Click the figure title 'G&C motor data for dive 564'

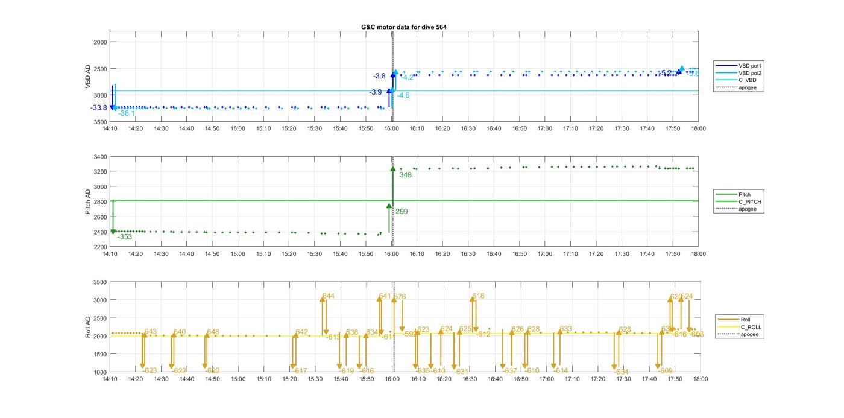click(x=403, y=27)
